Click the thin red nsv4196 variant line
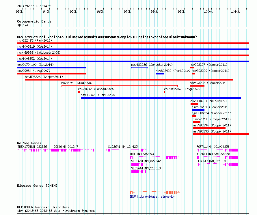257x215 pixels. tap(120, 86)
